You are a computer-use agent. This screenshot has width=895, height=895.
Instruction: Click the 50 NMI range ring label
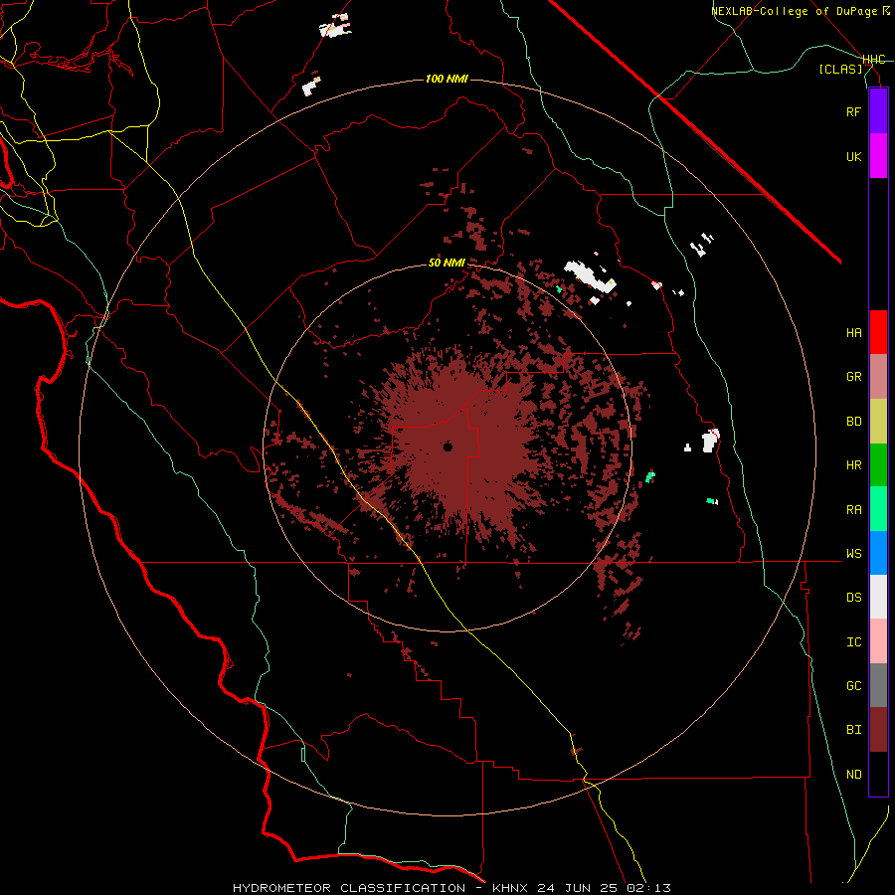point(447,264)
